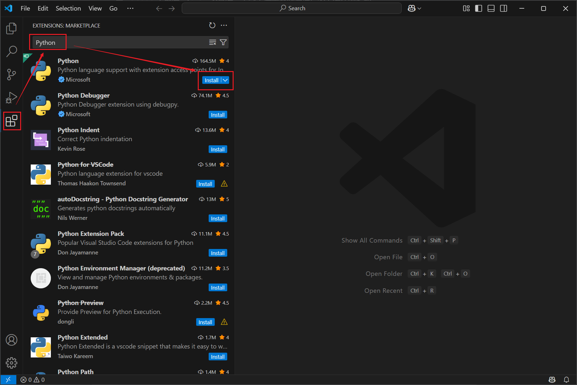
Task: Toggle secondary side bar visibility
Action: [x=503, y=8]
